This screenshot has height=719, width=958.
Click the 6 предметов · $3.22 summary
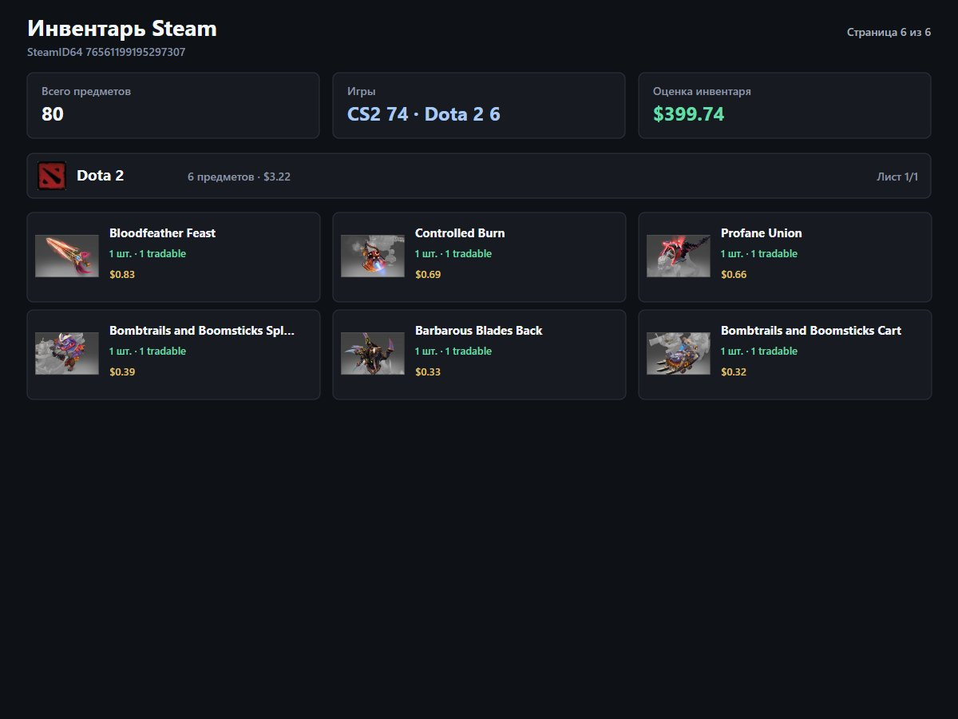239,177
